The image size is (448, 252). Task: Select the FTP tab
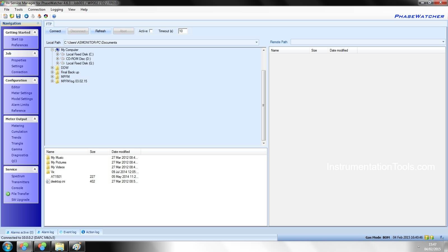pyautogui.click(x=49, y=24)
